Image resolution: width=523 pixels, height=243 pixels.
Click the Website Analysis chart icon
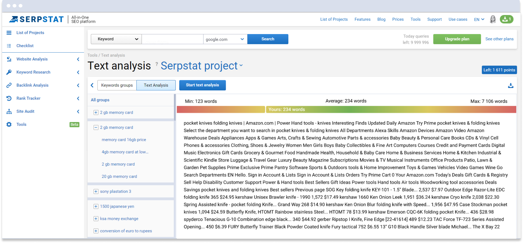pyautogui.click(x=9, y=59)
